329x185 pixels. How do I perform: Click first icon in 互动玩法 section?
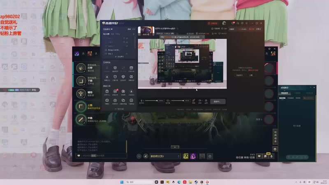coord(107,69)
